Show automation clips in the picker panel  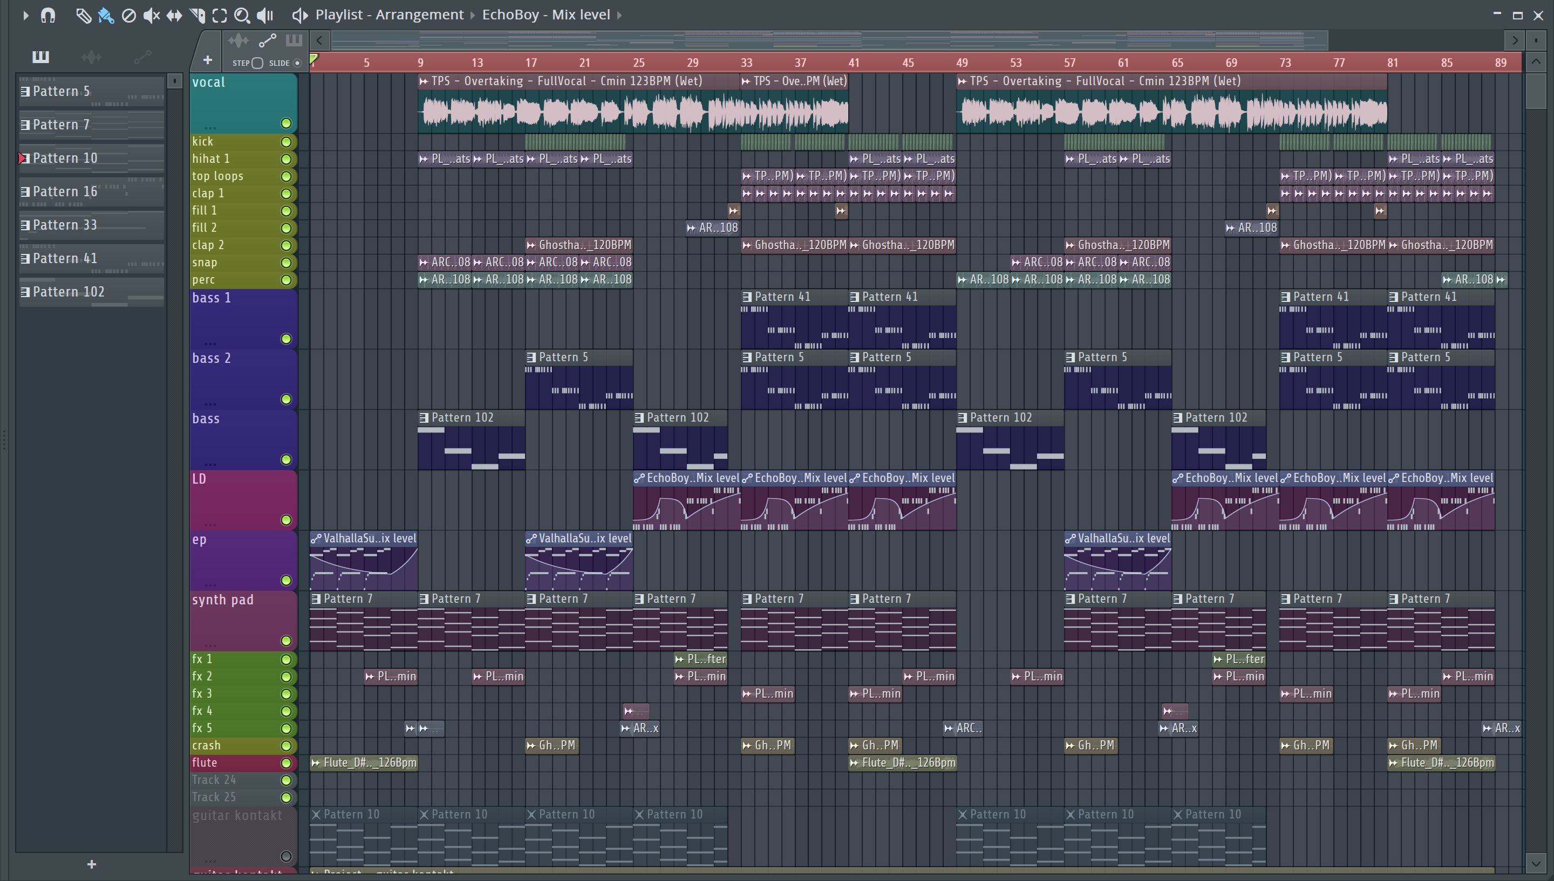[142, 57]
